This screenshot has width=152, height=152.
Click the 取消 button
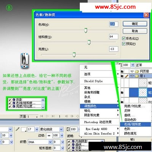(135, 31)
